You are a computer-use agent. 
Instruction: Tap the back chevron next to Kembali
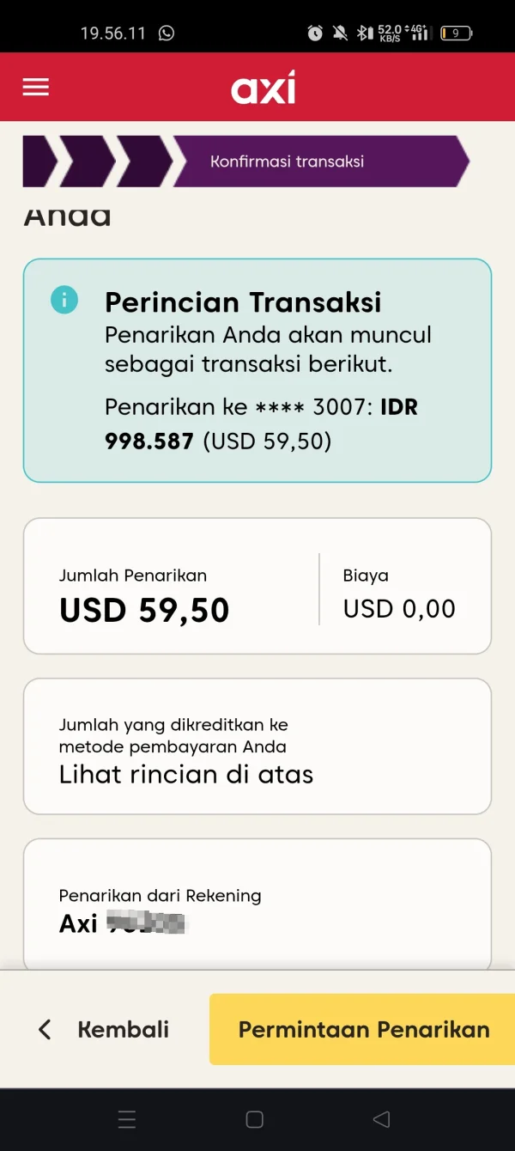[x=44, y=1029]
